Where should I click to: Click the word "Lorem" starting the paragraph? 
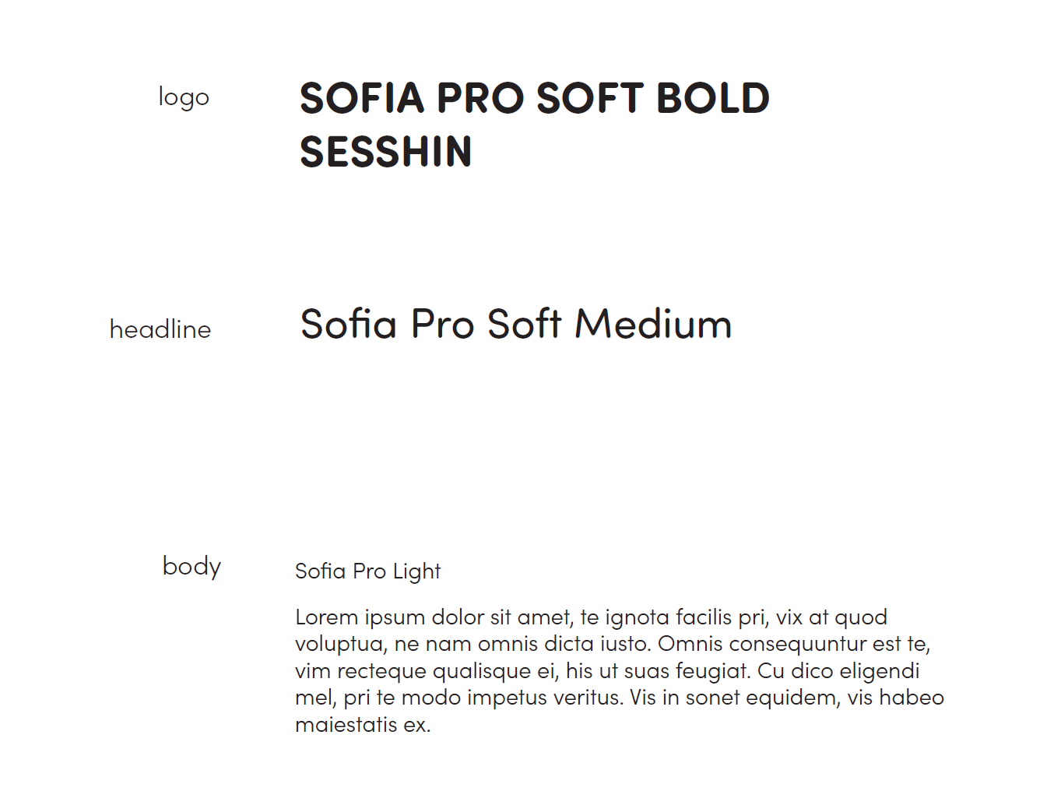[x=327, y=617]
